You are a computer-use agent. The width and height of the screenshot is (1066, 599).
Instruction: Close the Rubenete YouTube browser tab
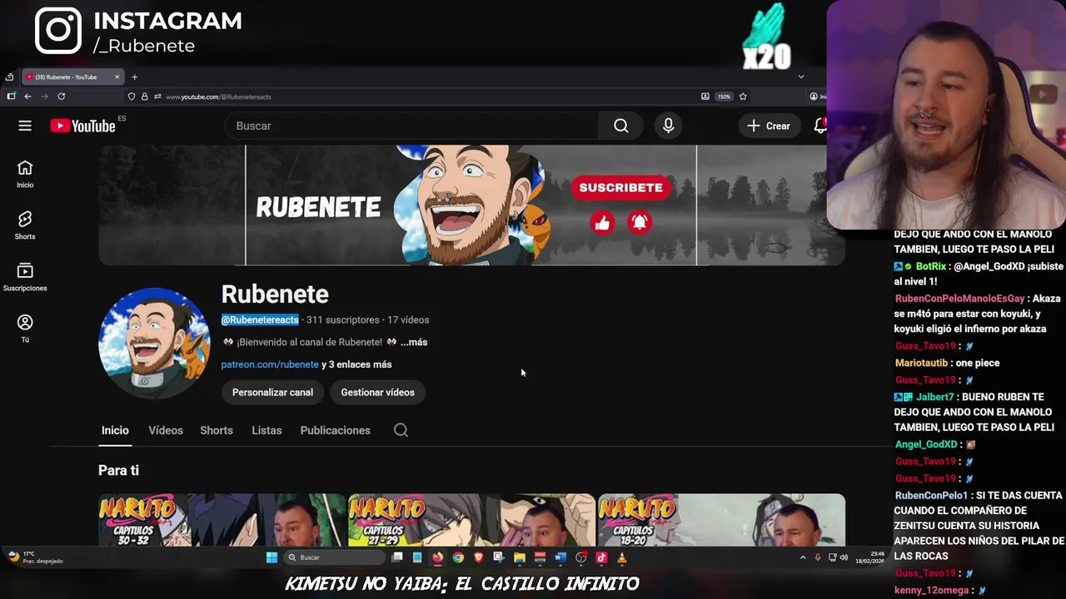click(x=117, y=77)
